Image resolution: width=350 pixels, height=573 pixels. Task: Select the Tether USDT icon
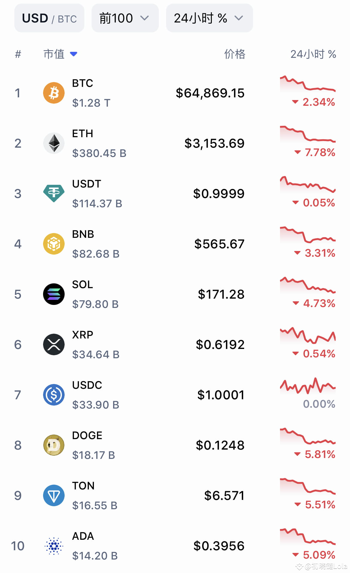[x=54, y=193]
